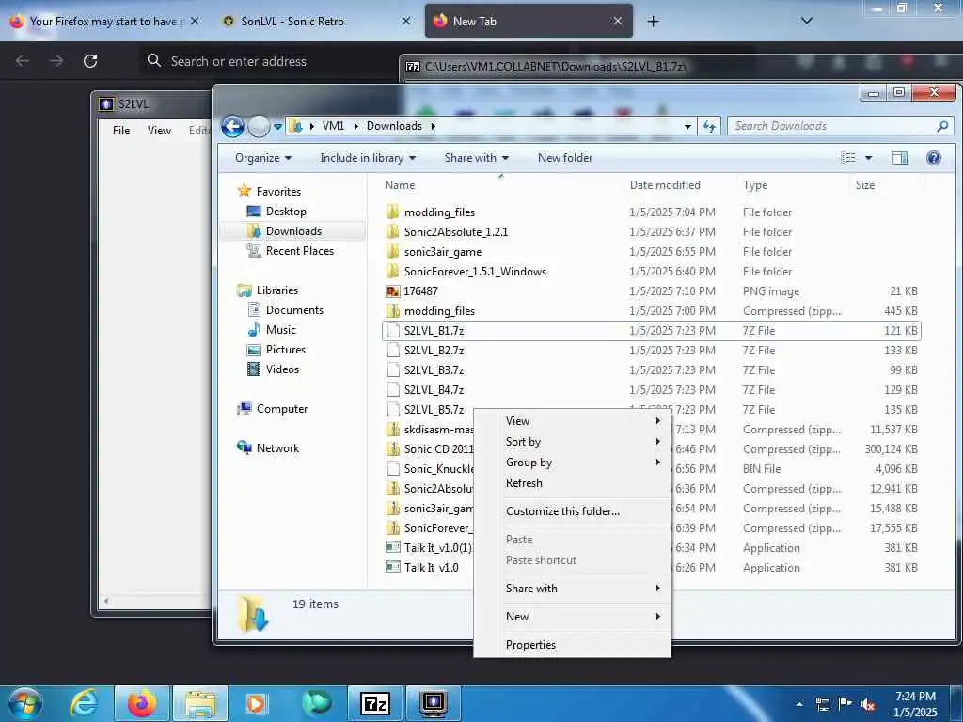Viewport: 963px width, 722px height.
Task: Open the File menu in S2LVL window
Action: [x=121, y=130]
